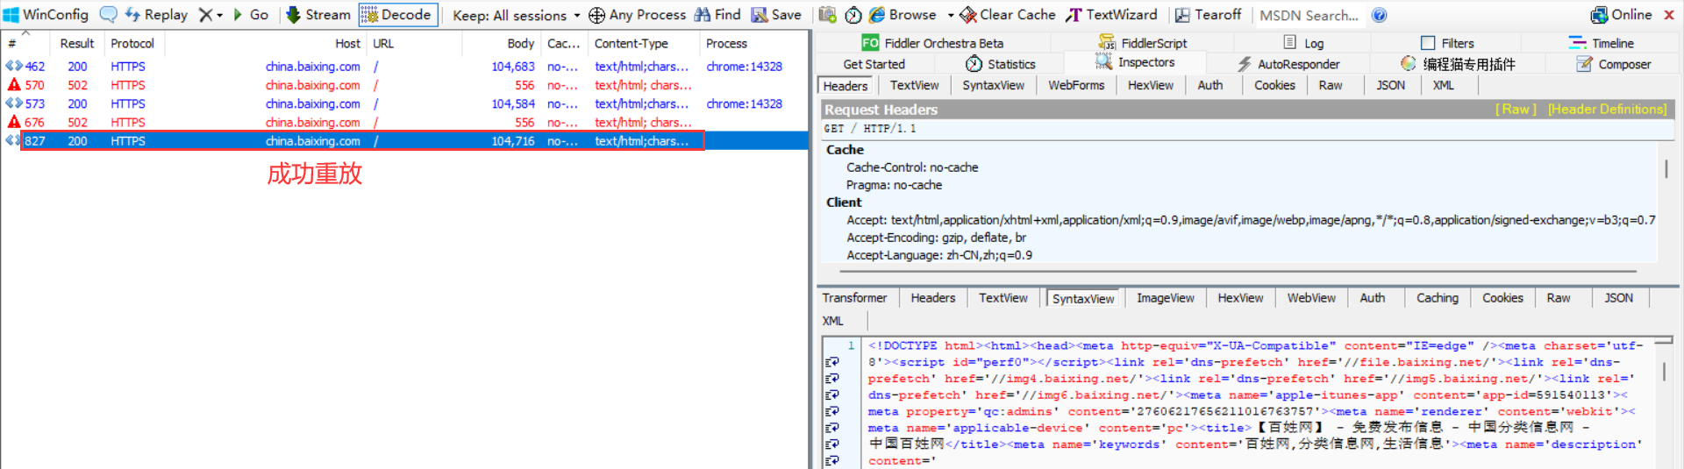This screenshot has width=1684, height=469.
Task: Click the Clear Cache button
Action: pos(1007,15)
